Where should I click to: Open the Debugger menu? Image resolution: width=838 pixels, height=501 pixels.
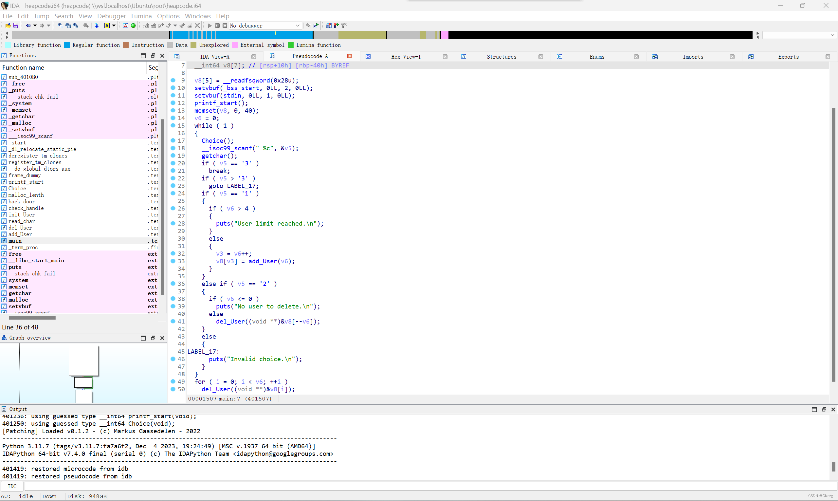click(x=111, y=16)
